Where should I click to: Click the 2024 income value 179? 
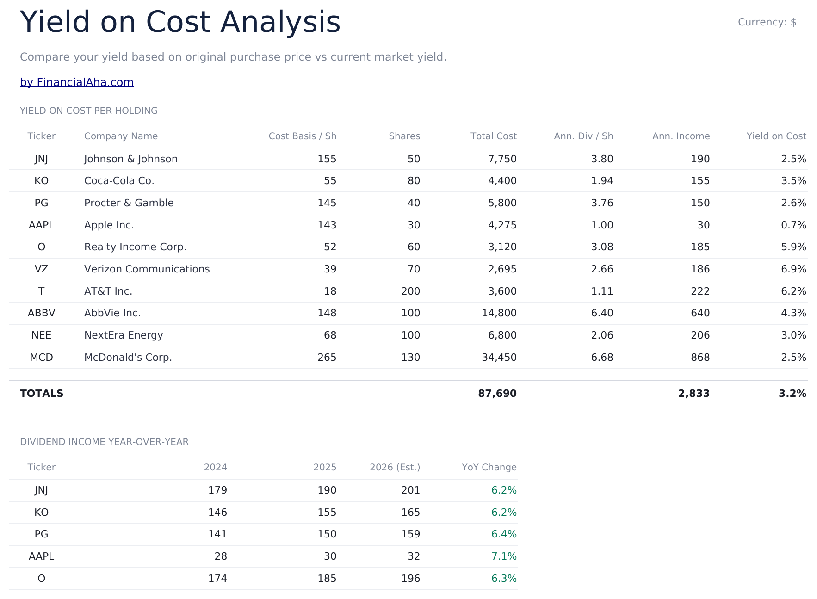click(217, 490)
